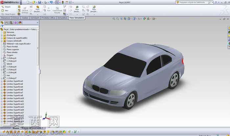Click the Section View icon in heads-up toolbar
Viewport: 230px width, 136px height.
pyautogui.click(x=125, y=19)
